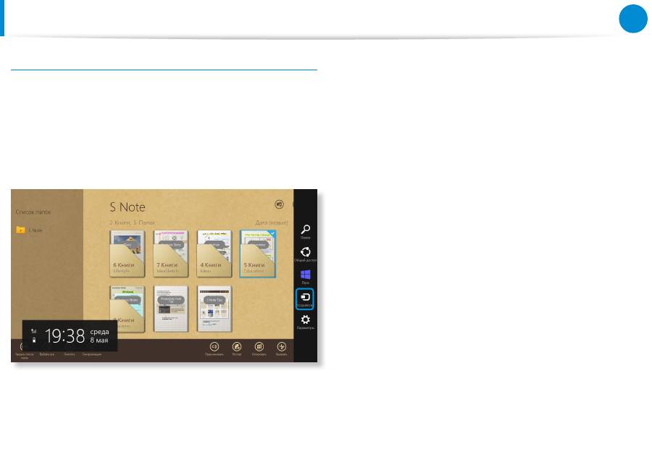The image size is (652, 463).
Task: Open the Search (Поиск) charm
Action: 305,229
